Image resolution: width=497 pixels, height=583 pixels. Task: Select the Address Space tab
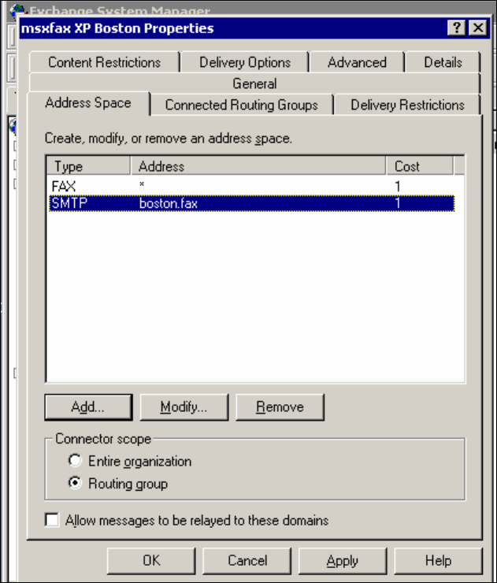(x=88, y=103)
